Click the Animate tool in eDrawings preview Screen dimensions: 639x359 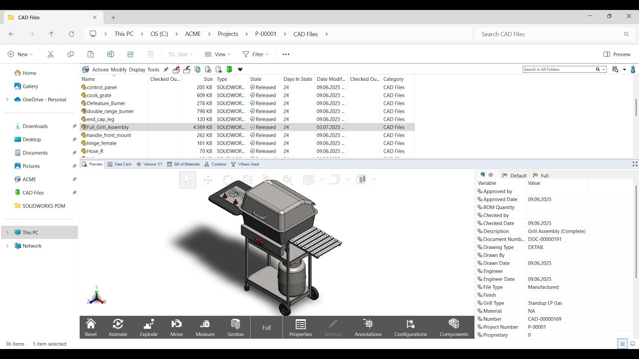click(x=118, y=328)
